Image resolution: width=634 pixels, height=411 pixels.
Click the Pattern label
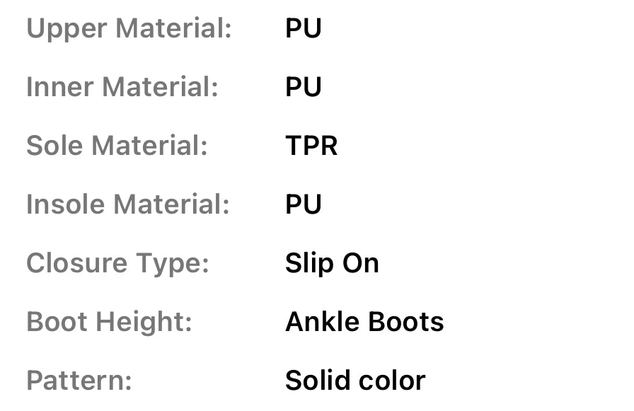[79, 381]
